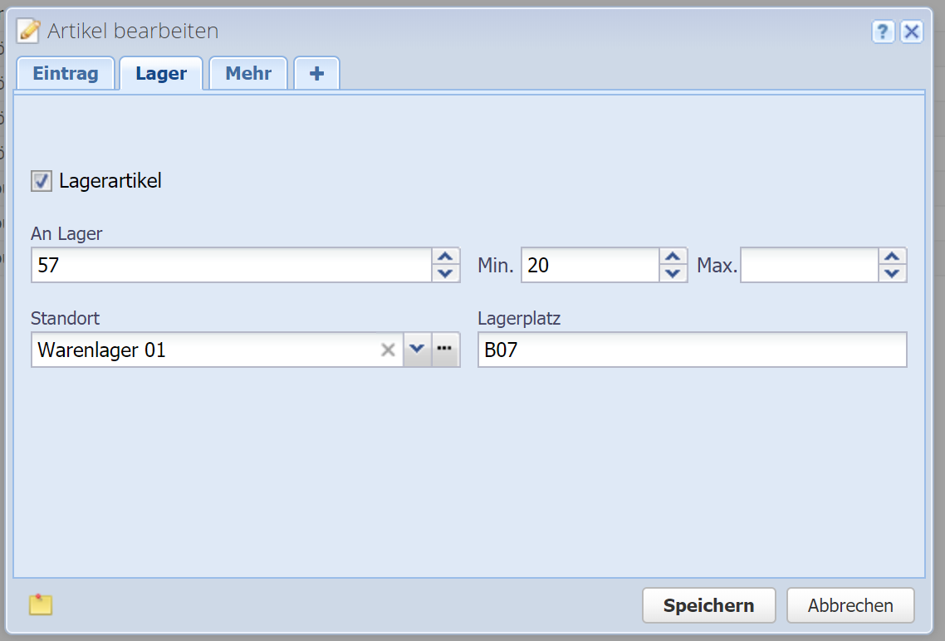Increase the Min. stock value
The image size is (945, 641).
673,257
